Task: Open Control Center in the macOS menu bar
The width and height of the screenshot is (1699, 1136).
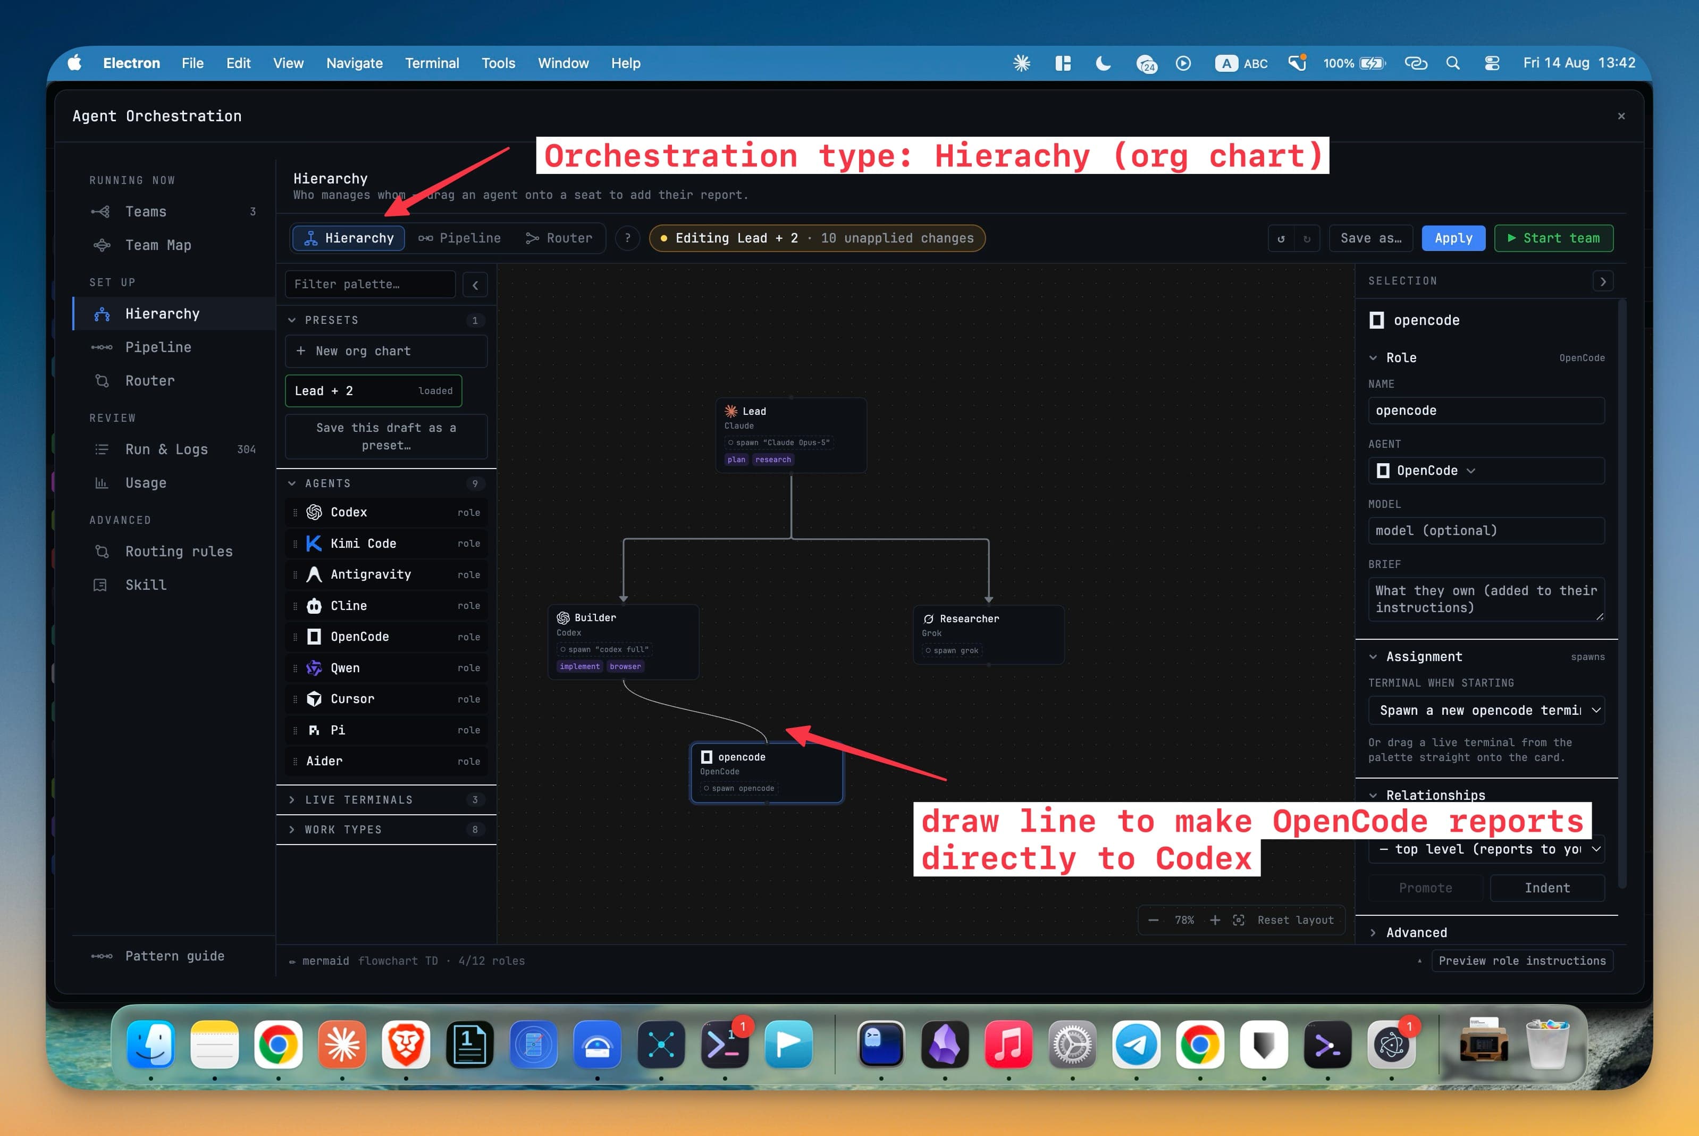Action: [1492, 63]
